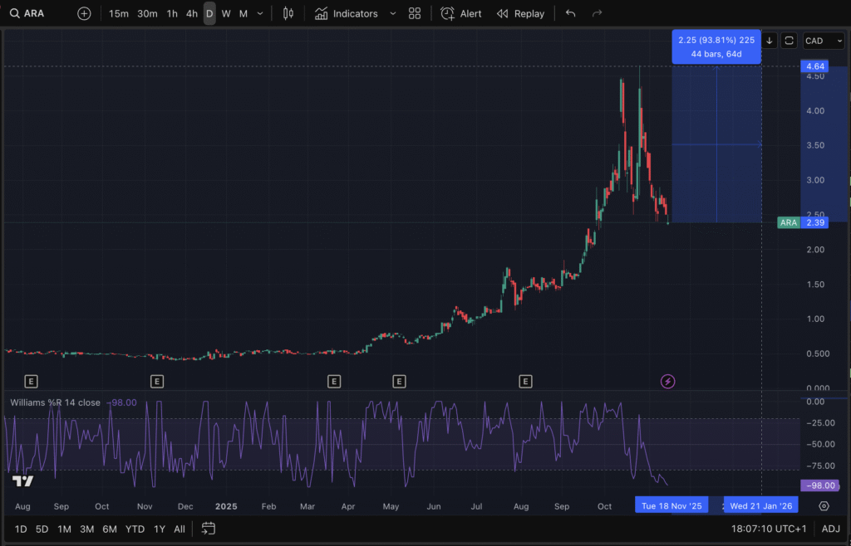Image resolution: width=851 pixels, height=546 pixels.
Task: Click the lightning bolt event marker
Action: pyautogui.click(x=667, y=382)
